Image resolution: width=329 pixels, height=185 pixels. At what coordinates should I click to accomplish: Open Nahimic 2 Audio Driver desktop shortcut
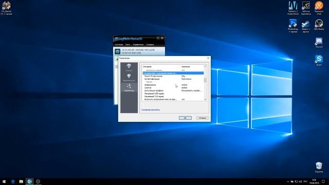(x=293, y=8)
